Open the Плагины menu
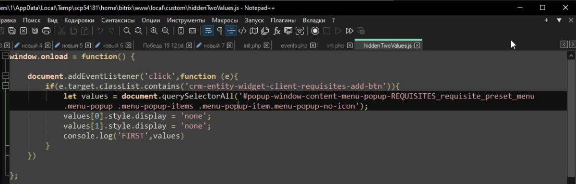Screen dimensions: 576x184 tap(283, 20)
